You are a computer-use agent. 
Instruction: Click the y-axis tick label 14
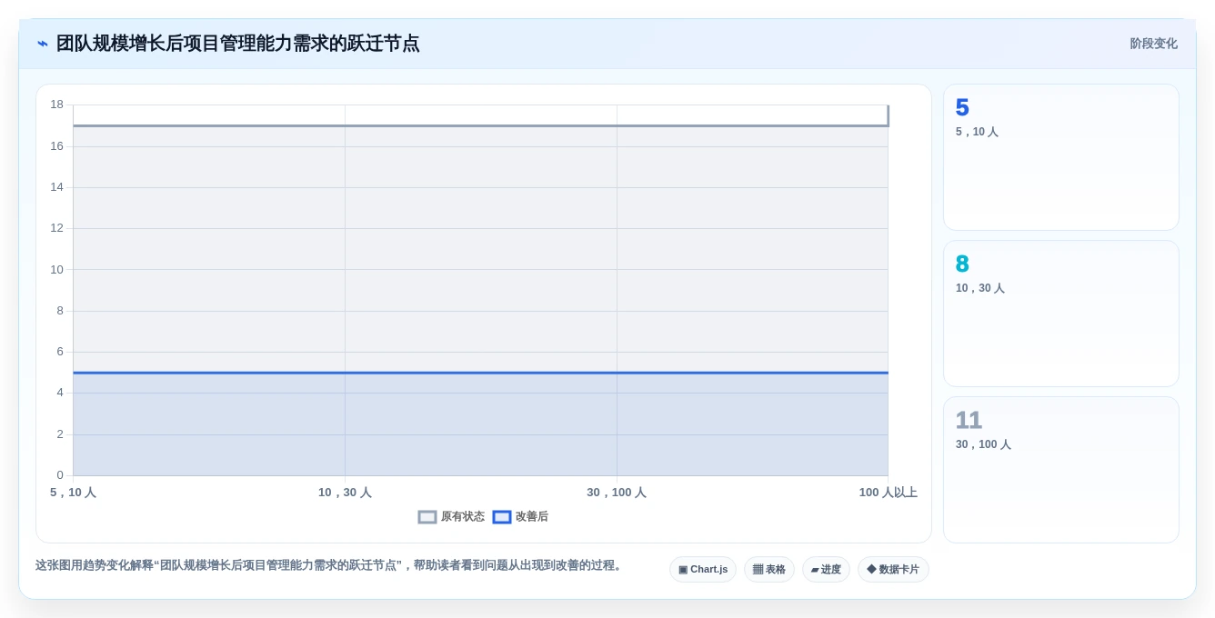click(x=56, y=187)
